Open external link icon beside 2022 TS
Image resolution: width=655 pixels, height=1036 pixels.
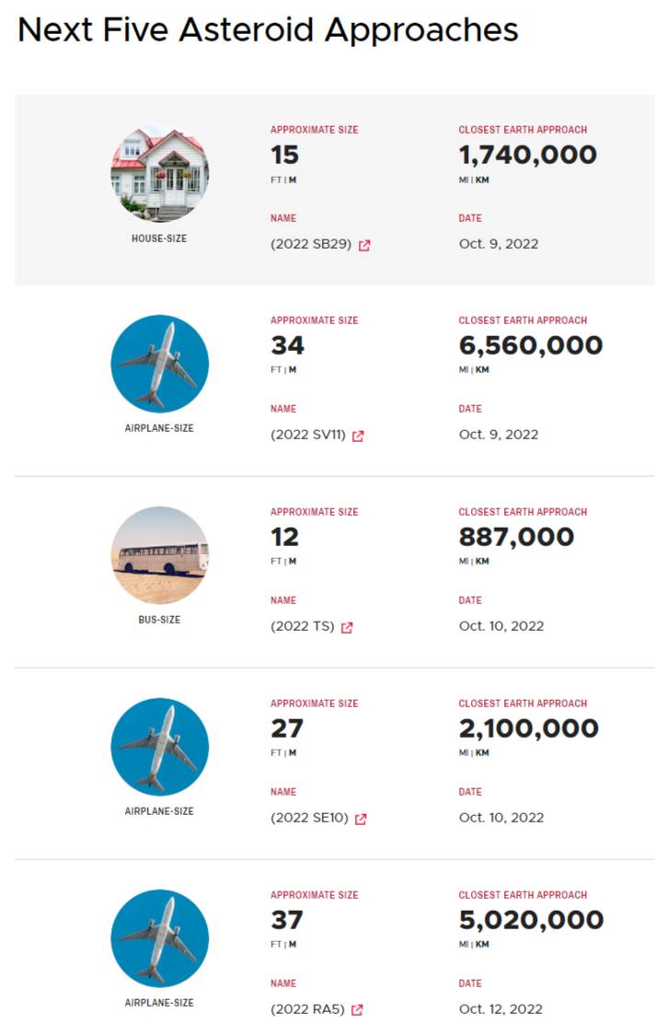pyautogui.click(x=347, y=627)
